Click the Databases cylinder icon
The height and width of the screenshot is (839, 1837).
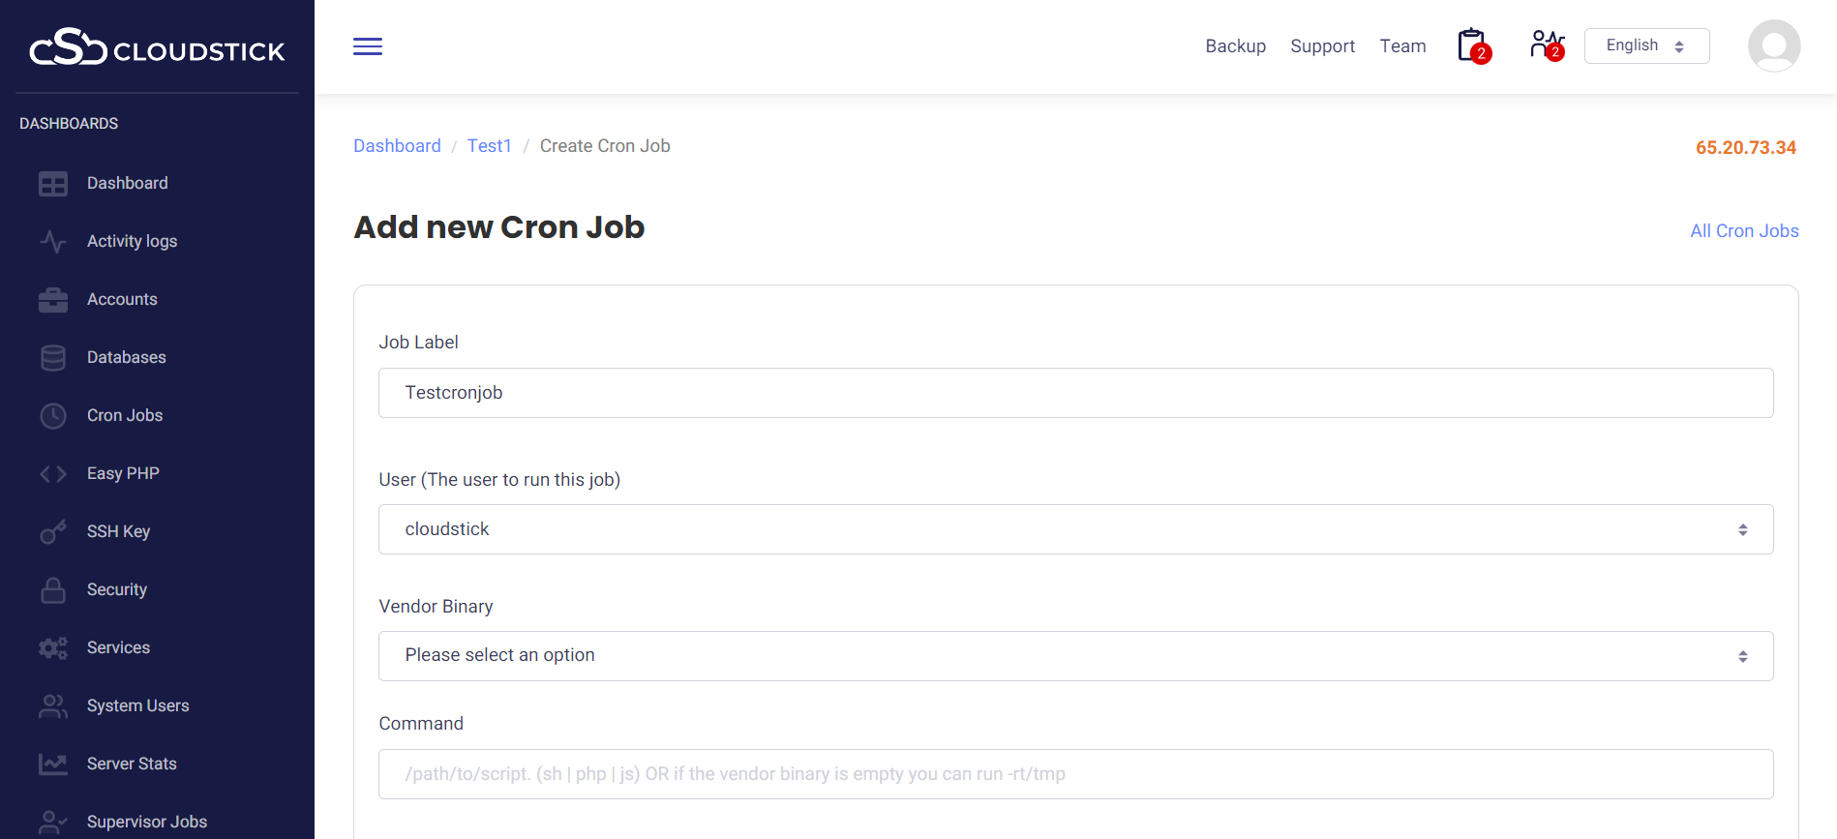point(53,357)
